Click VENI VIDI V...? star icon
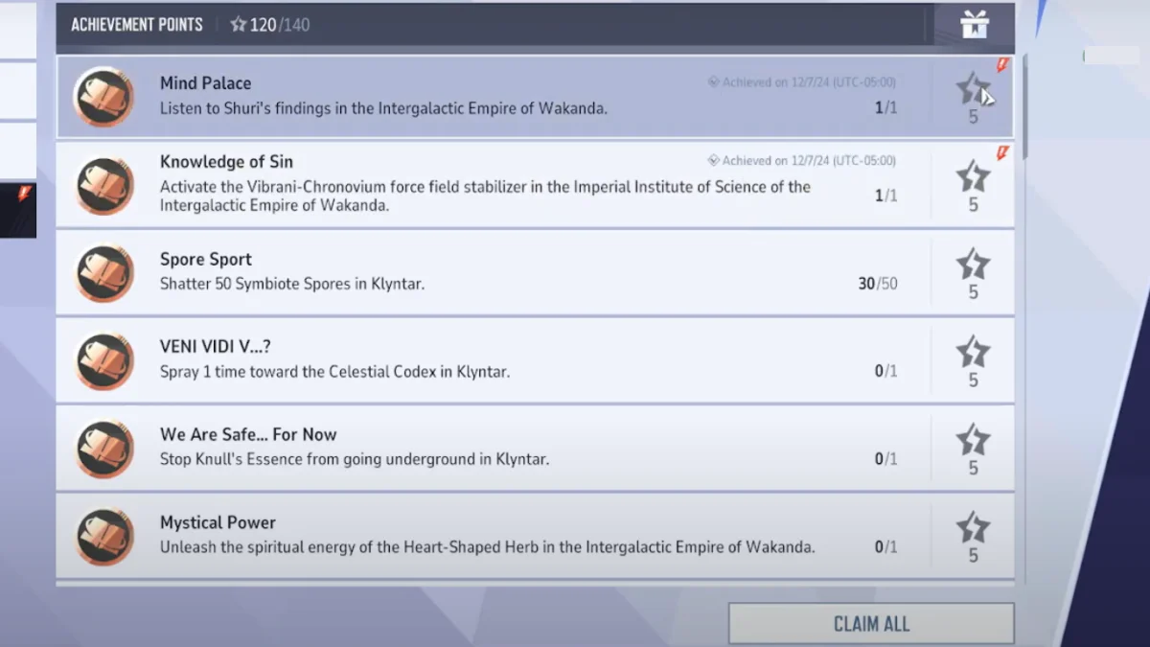Screen dimensions: 1150x647 click(973, 354)
